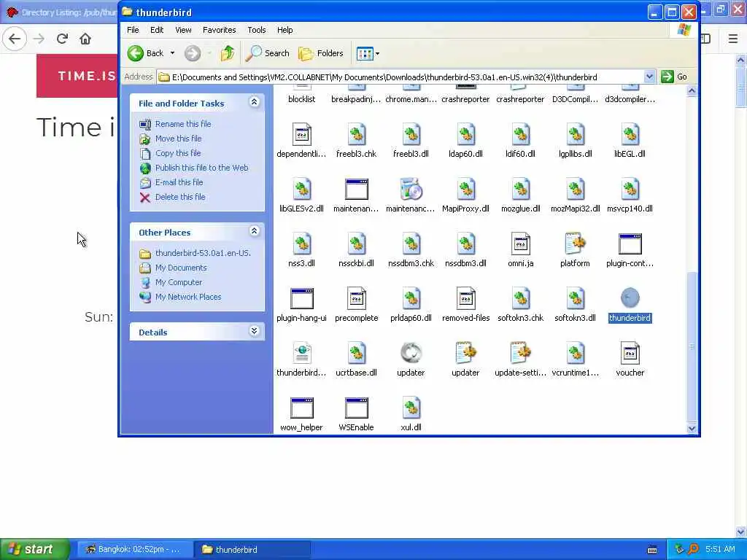Image resolution: width=747 pixels, height=560 pixels.
Task: Select the omni.ja file icon
Action: (521, 244)
